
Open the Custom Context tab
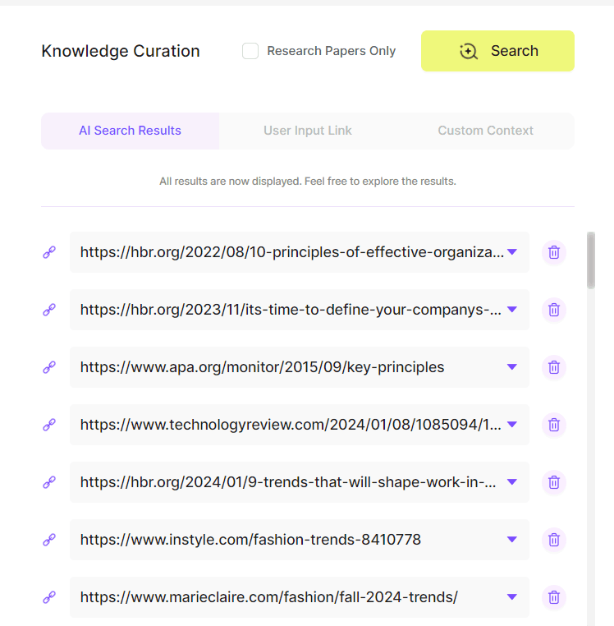(485, 131)
